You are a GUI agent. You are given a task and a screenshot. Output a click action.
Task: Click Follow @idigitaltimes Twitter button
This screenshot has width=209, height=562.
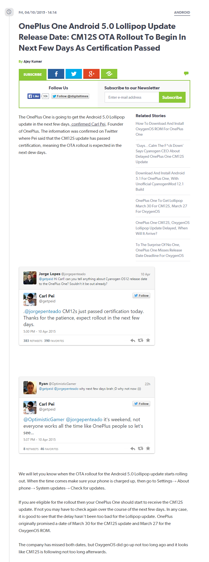point(70,96)
